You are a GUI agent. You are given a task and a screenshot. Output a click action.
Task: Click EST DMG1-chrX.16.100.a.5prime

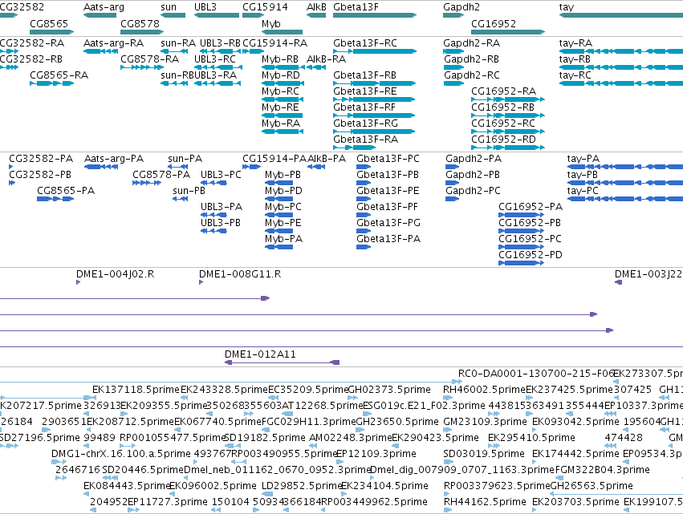pos(121,454)
